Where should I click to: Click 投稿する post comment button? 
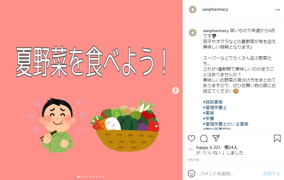click(271, 174)
